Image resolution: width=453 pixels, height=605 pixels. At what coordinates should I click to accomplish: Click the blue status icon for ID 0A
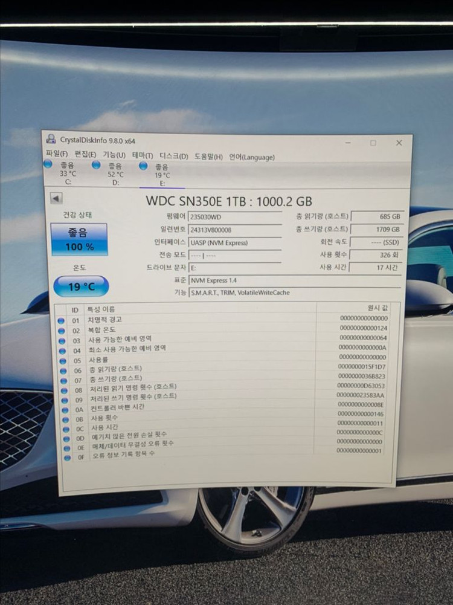65,410
